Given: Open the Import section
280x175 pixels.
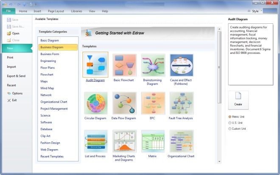Looking at the screenshot, I should point(11,67).
